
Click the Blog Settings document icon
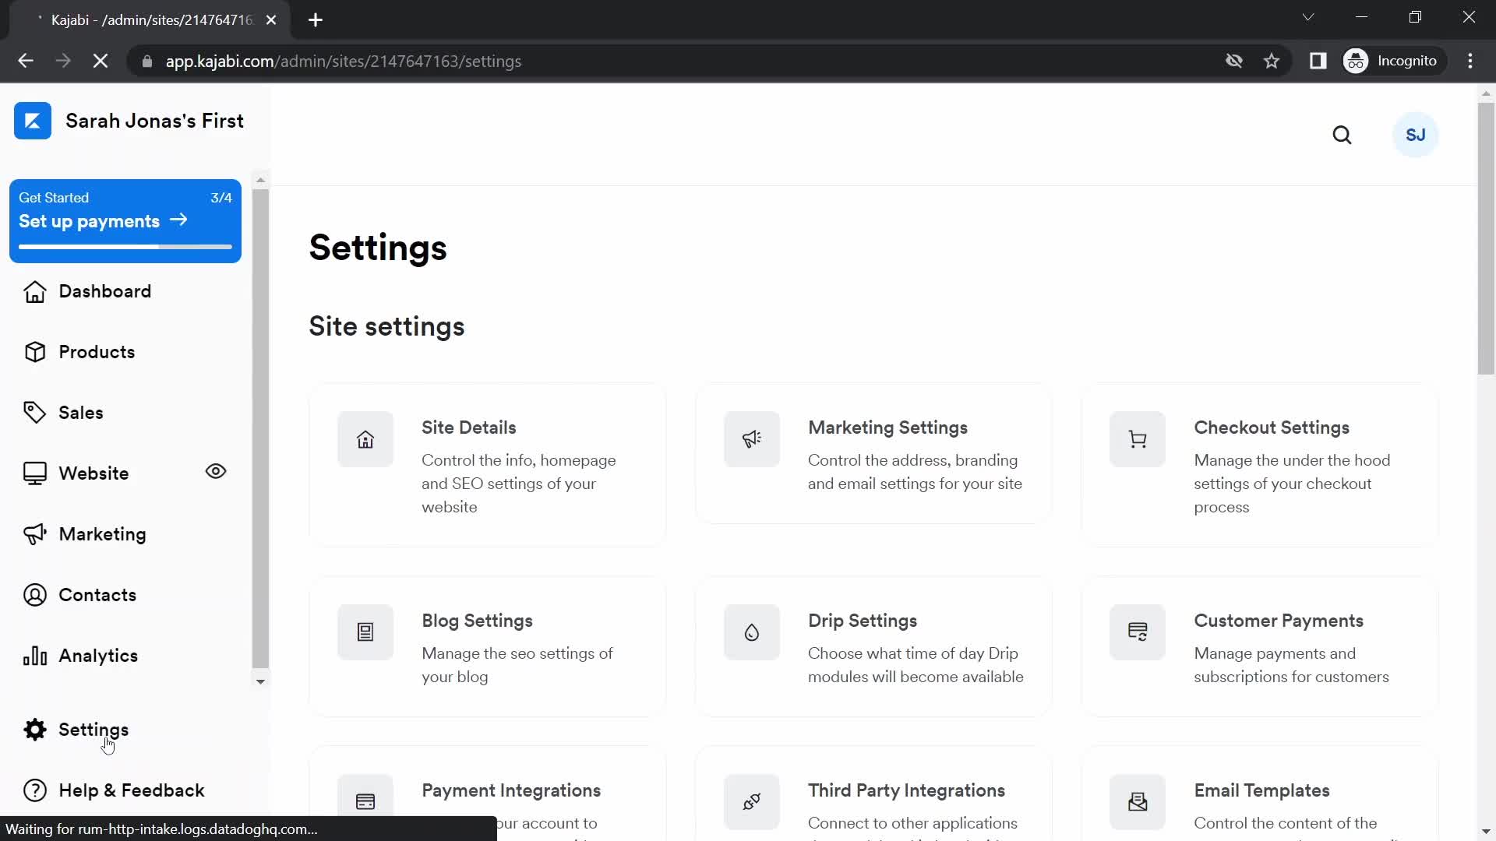[x=365, y=632]
